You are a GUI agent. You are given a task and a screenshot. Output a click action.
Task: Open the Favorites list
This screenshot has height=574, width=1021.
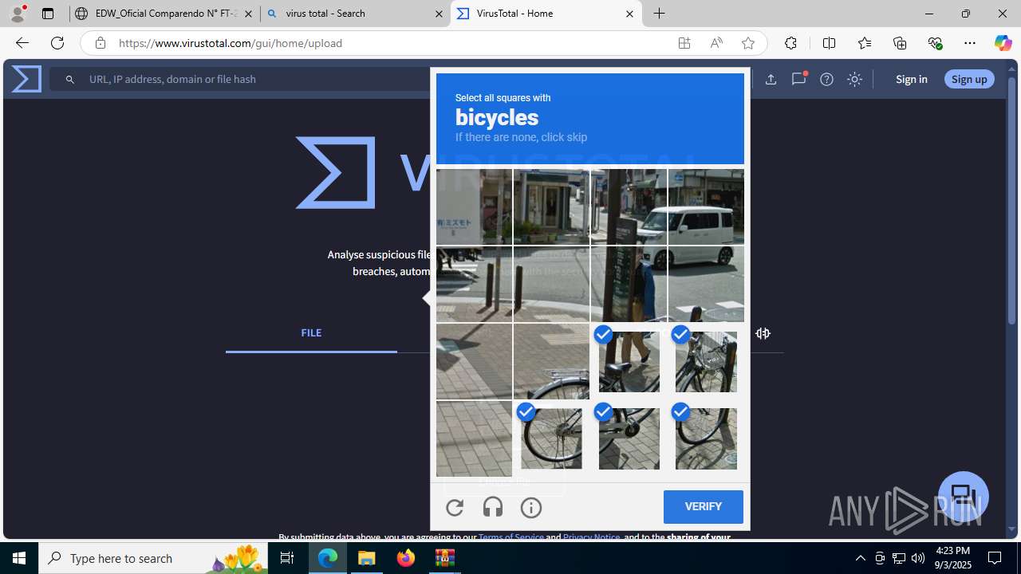tap(865, 43)
